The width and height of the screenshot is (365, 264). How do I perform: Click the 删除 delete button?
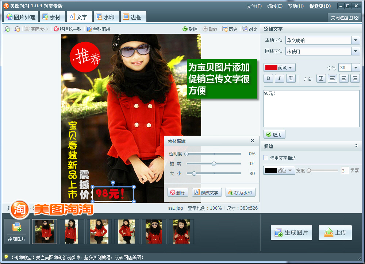click(x=178, y=193)
